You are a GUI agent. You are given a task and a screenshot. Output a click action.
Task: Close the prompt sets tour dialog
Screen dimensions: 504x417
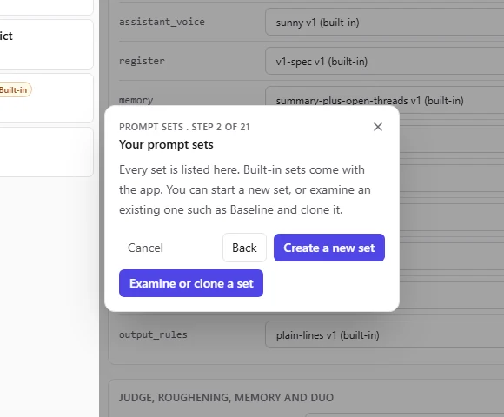coord(378,127)
